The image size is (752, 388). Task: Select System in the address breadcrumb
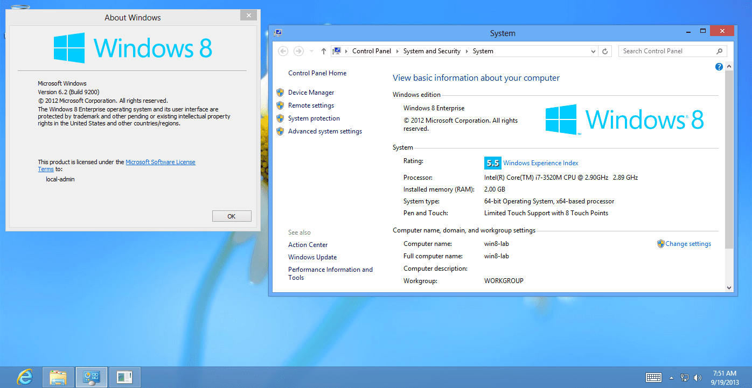(x=483, y=51)
